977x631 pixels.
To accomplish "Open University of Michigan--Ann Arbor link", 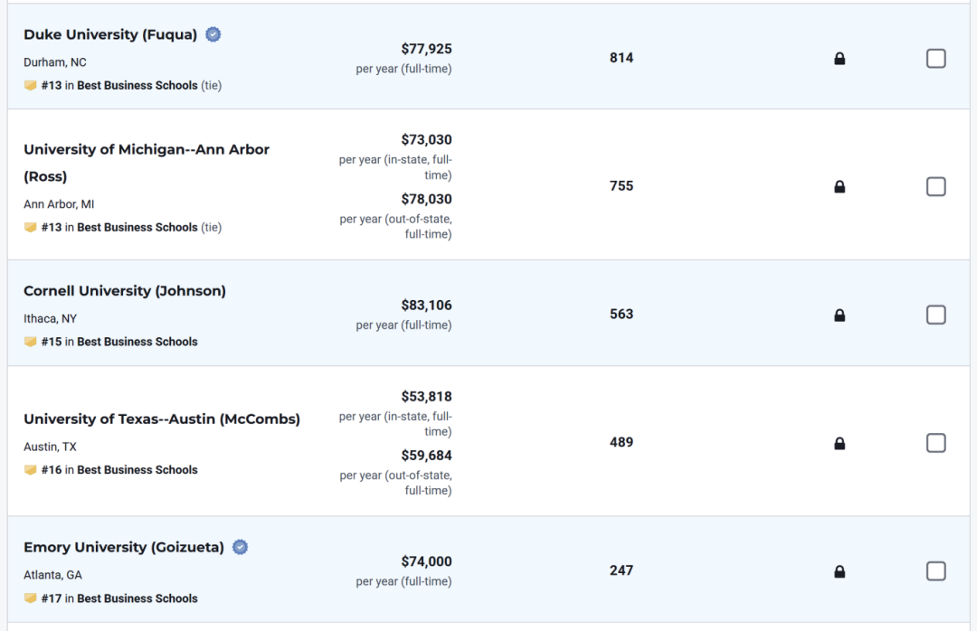I will (147, 150).
